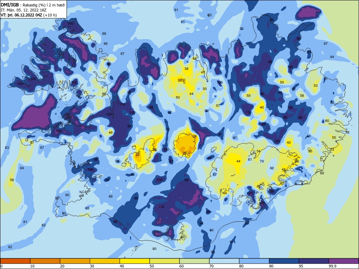
Task: Select the purple legend swatch above 99.9
Action: 344,261
